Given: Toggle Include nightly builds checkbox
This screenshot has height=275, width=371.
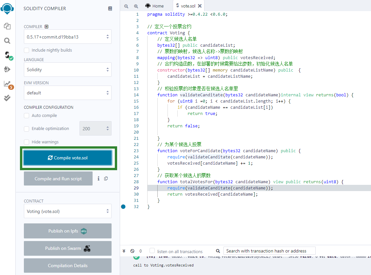Looking at the screenshot, I should [26, 50].
